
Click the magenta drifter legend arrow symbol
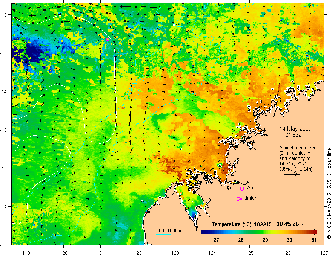pos(239,198)
